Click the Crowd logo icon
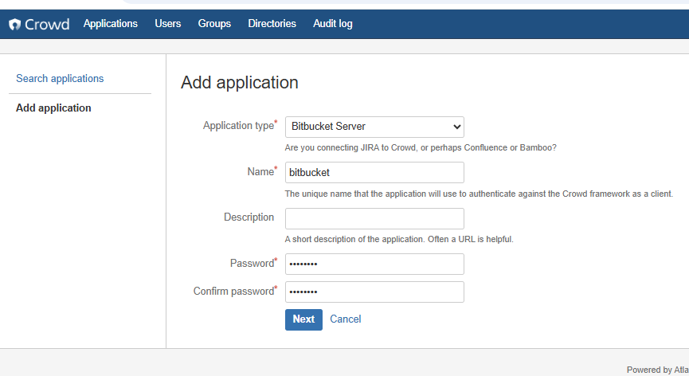689x376 pixels. tap(15, 25)
